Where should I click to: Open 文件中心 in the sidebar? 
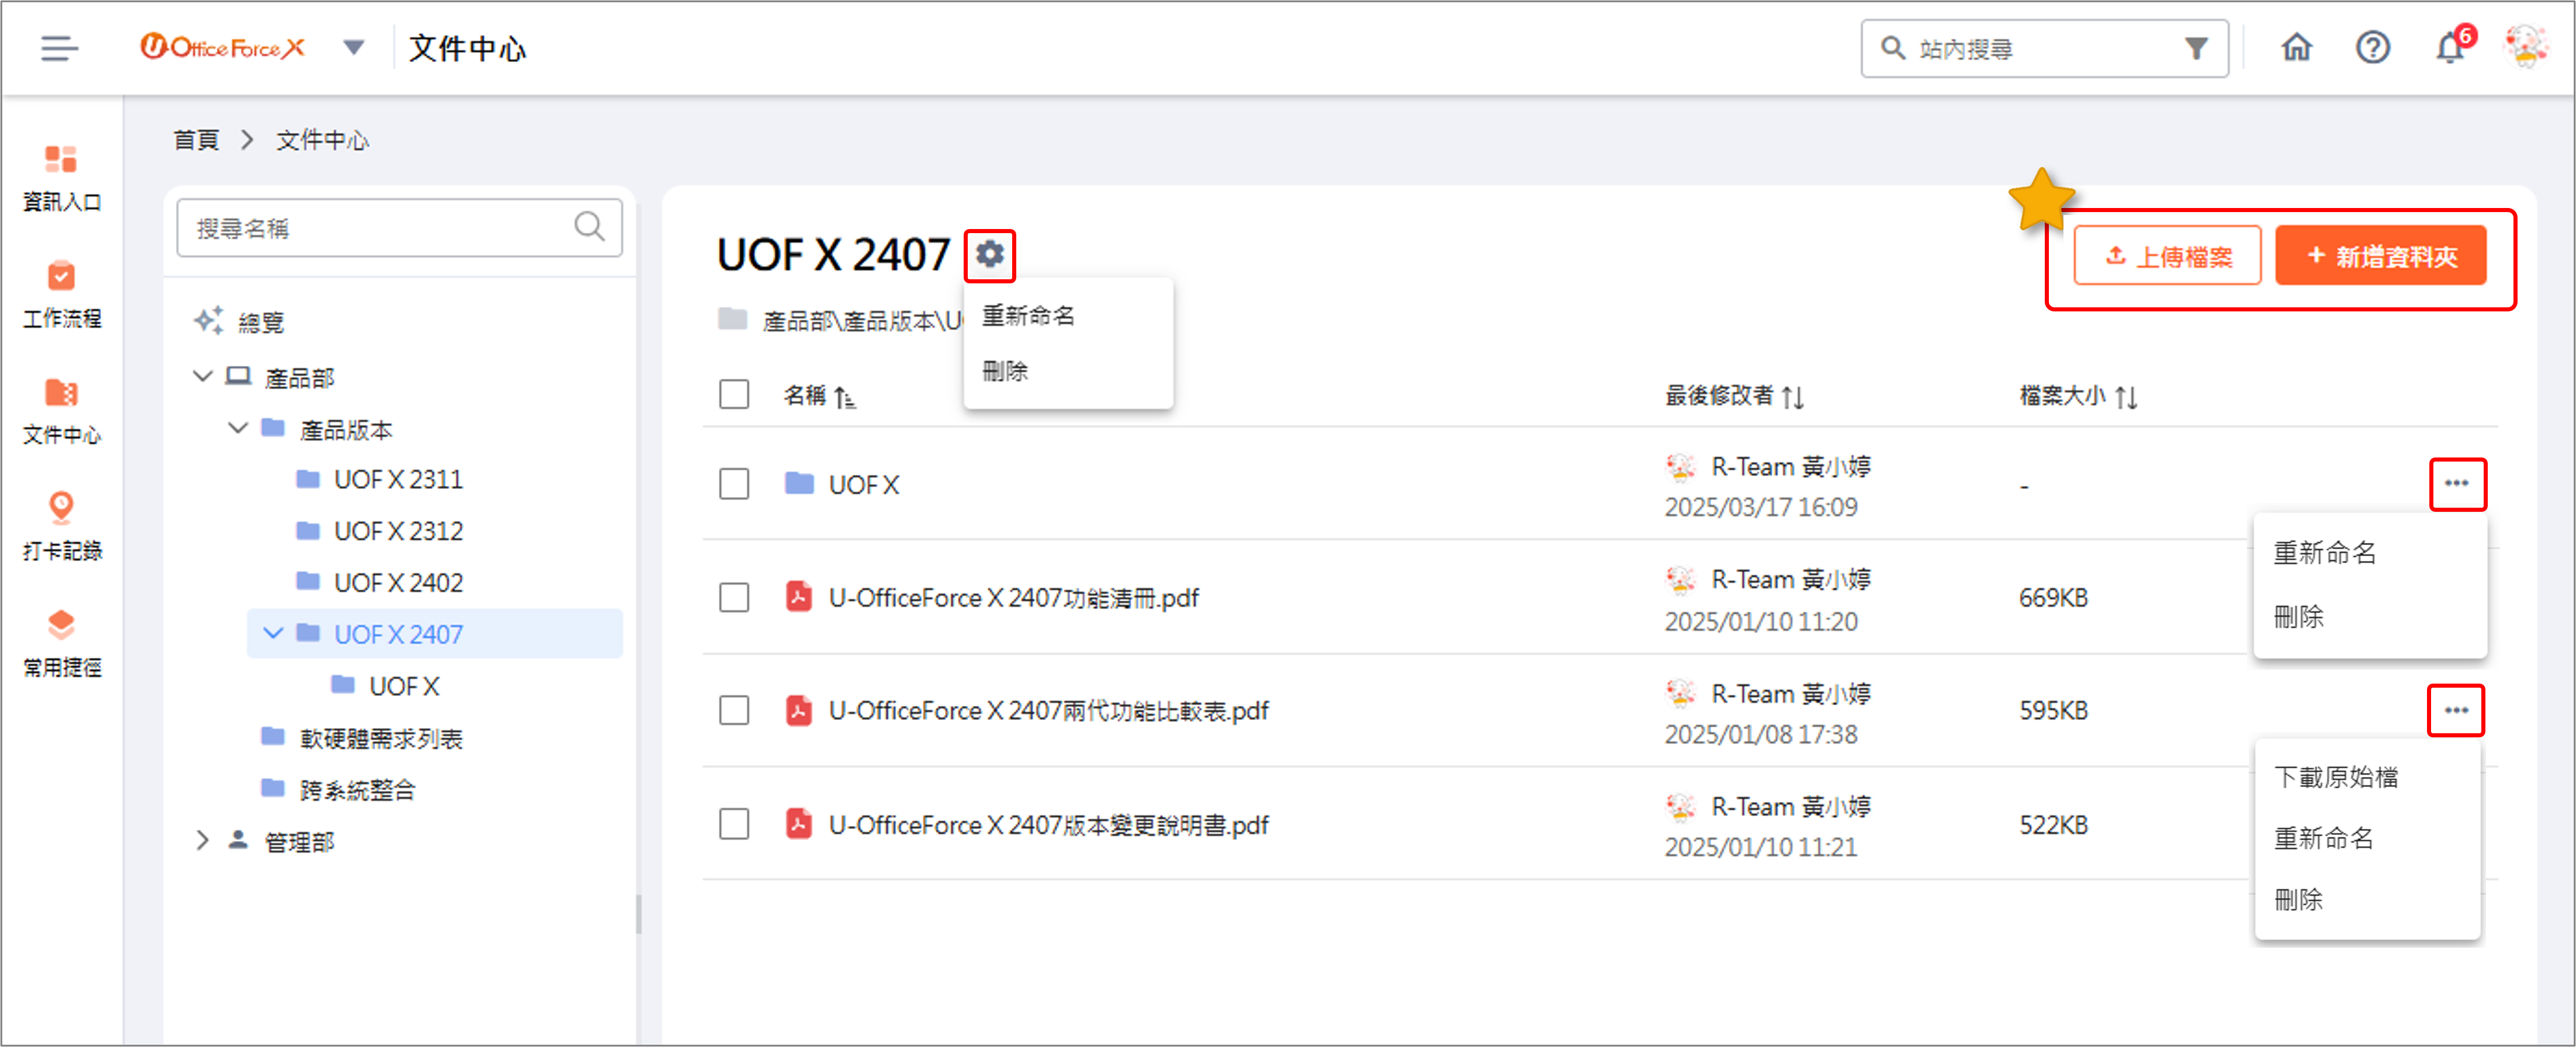pos(61,412)
